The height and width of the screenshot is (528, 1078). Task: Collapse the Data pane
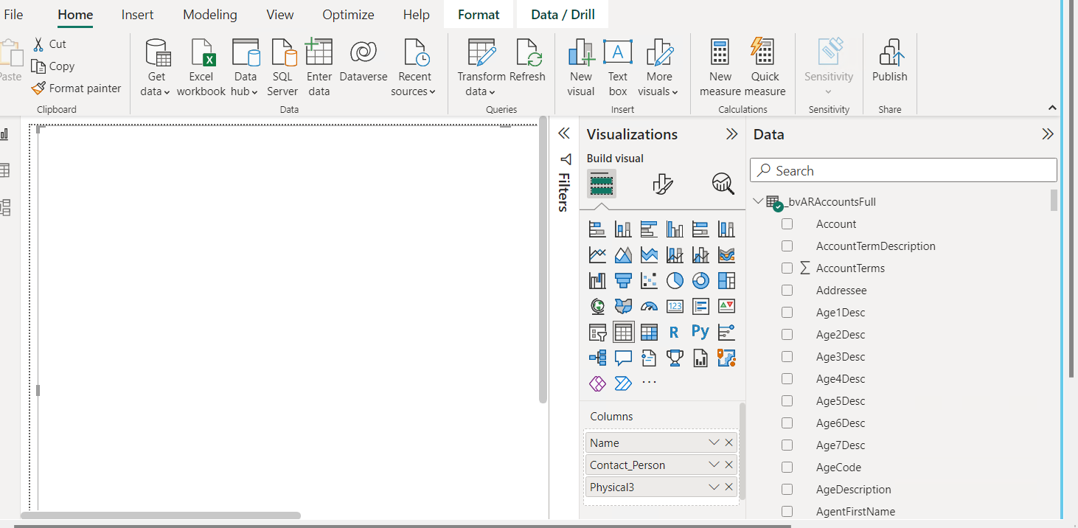pos(1048,134)
